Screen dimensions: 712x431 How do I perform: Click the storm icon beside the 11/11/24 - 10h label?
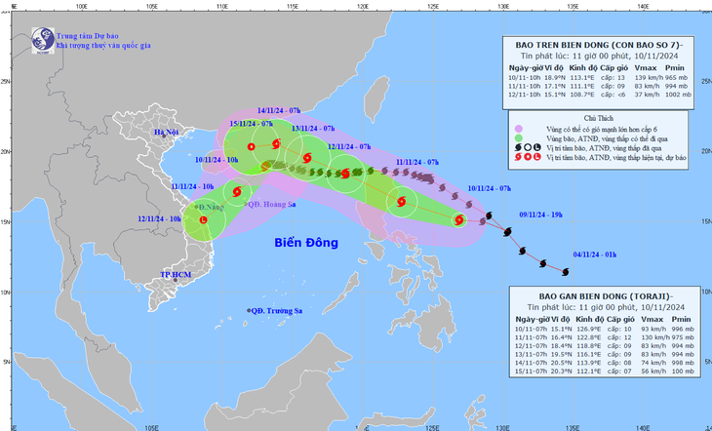click(x=235, y=192)
